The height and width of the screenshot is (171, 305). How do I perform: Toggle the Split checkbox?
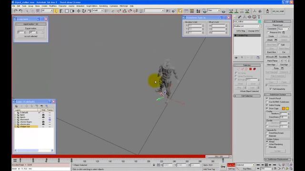pyautogui.click(x=279, y=45)
